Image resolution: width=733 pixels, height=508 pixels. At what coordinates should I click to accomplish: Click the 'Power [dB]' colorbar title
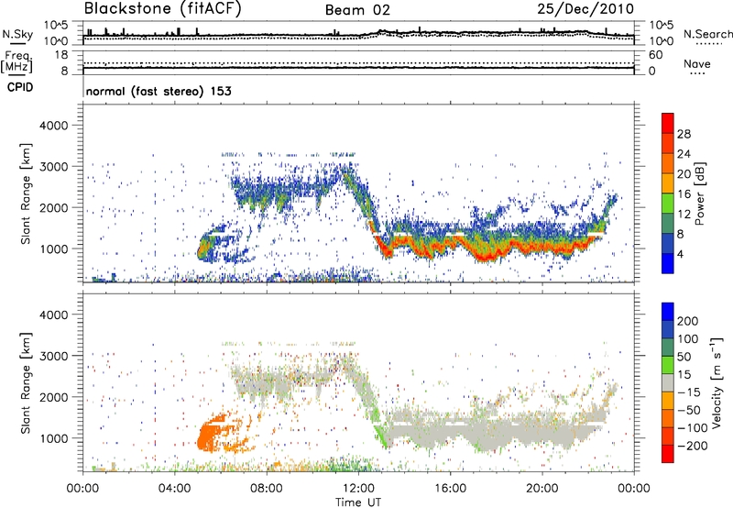[x=699, y=193]
